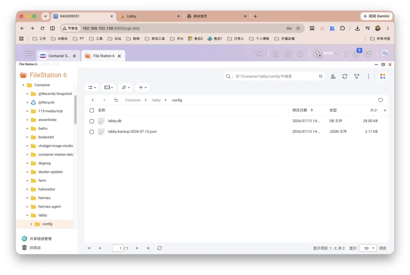Click the colorful app grid icon
This screenshot has width=410, height=275.
coord(383,76)
